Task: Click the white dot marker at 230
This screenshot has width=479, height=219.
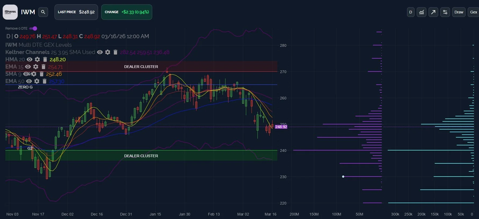Action: [343, 177]
